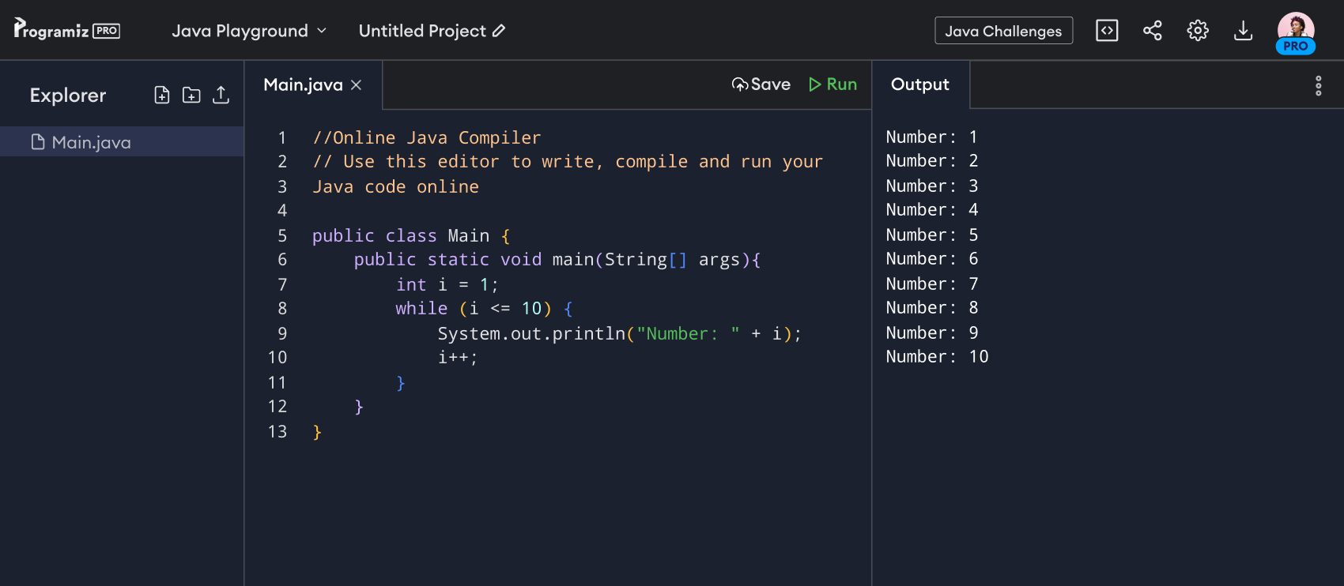Create a new file in Explorer

coord(162,95)
